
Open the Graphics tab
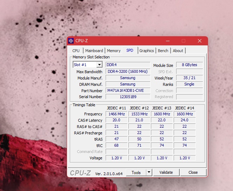point(147,51)
